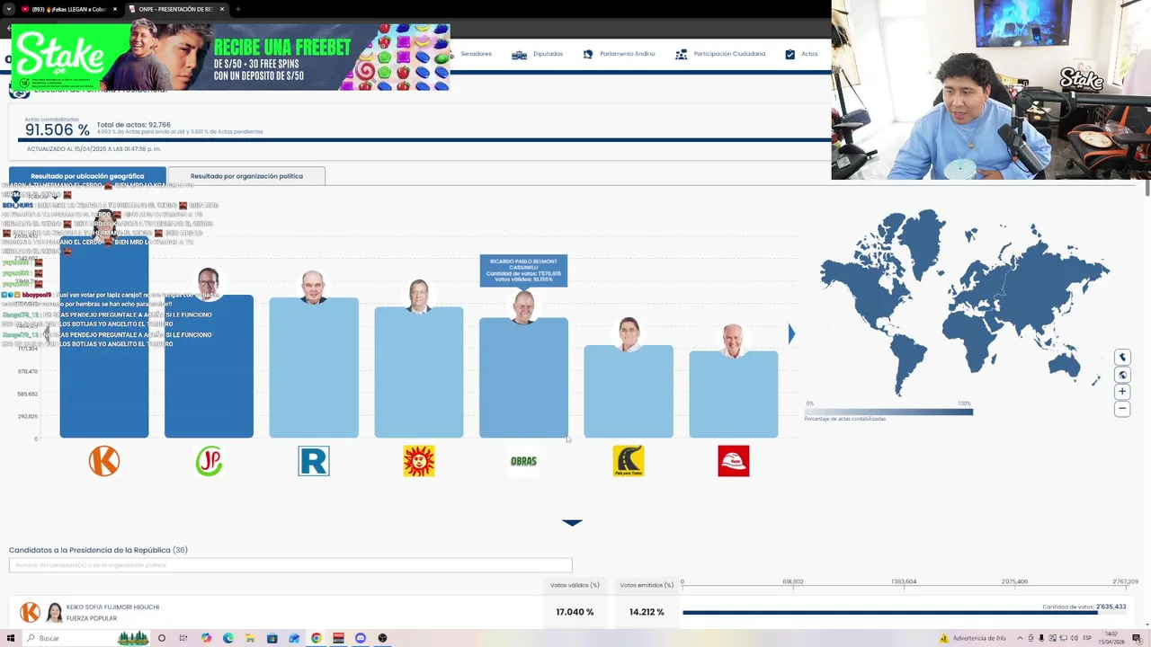Click Keiko Fujimori's candidate photo in the list
The image size is (1151, 647).
(55, 613)
